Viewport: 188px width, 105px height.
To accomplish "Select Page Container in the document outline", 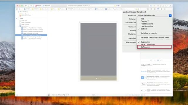I will click(25, 22).
